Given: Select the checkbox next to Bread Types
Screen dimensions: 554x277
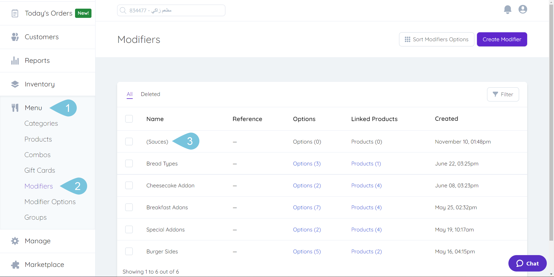Looking at the screenshot, I should point(129,163).
